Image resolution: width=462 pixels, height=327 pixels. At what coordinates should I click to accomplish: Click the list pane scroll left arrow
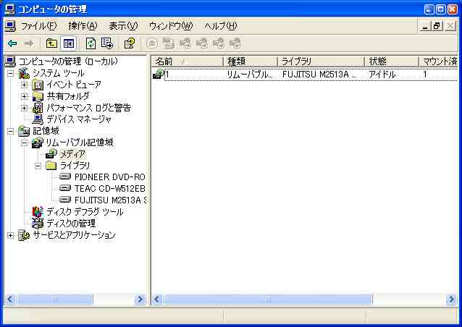pos(157,300)
